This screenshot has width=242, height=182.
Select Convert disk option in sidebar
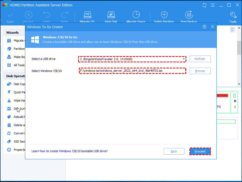click(16, 133)
